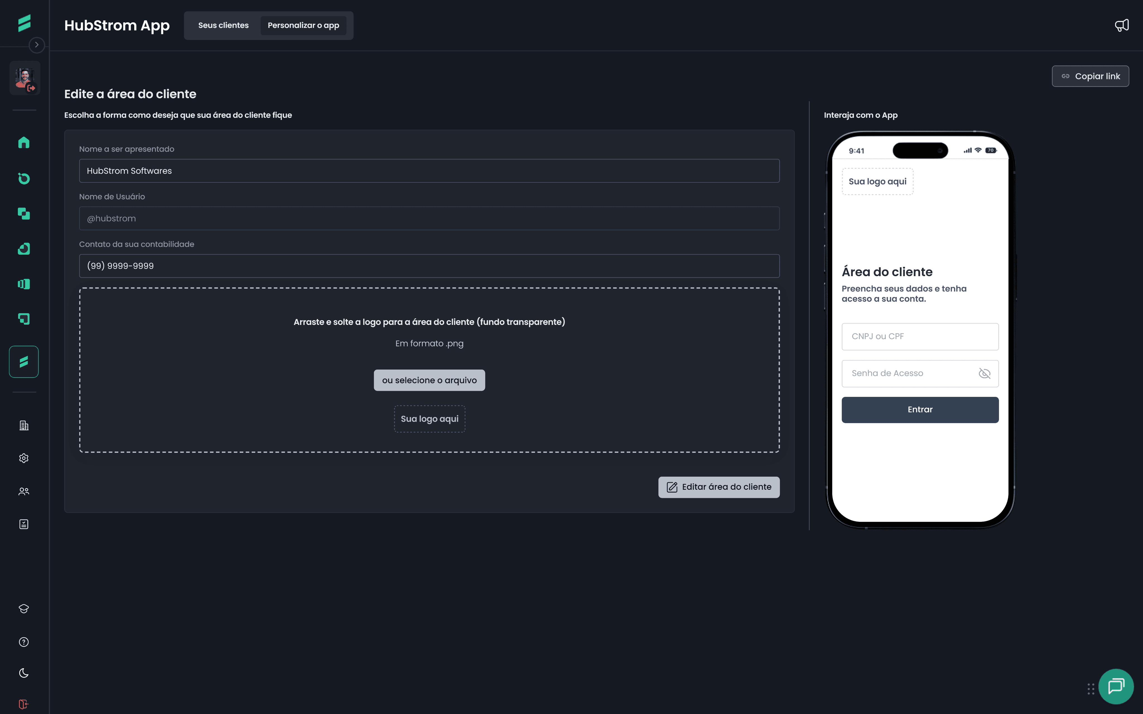
Task: Open the users group icon
Action: coord(24,491)
